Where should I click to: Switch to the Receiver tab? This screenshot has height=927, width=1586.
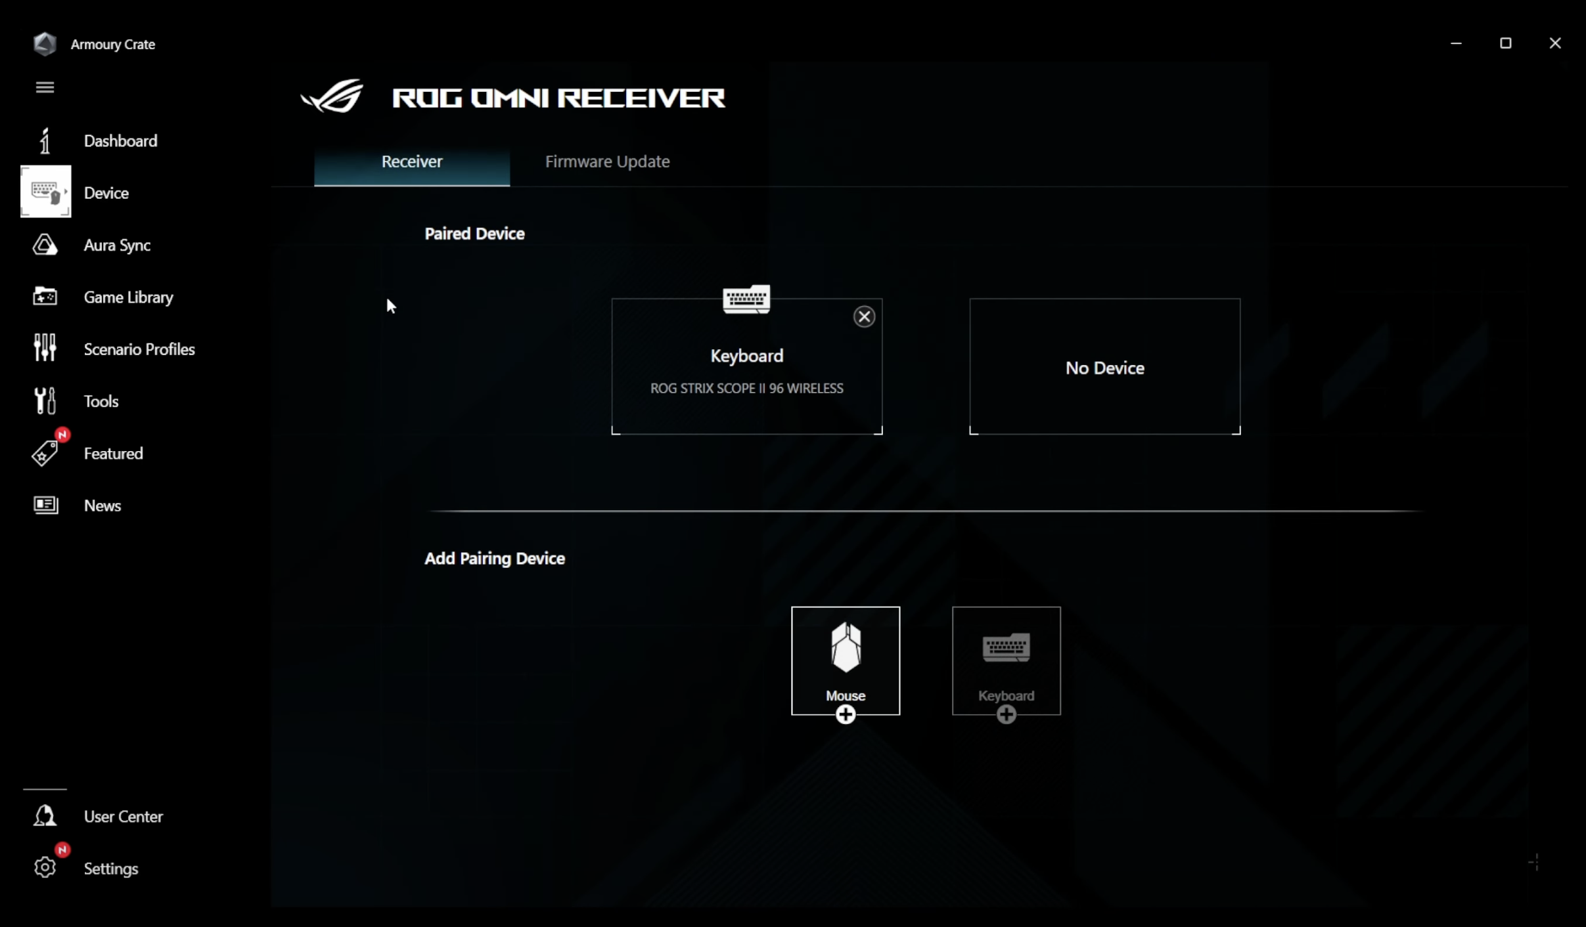click(412, 162)
